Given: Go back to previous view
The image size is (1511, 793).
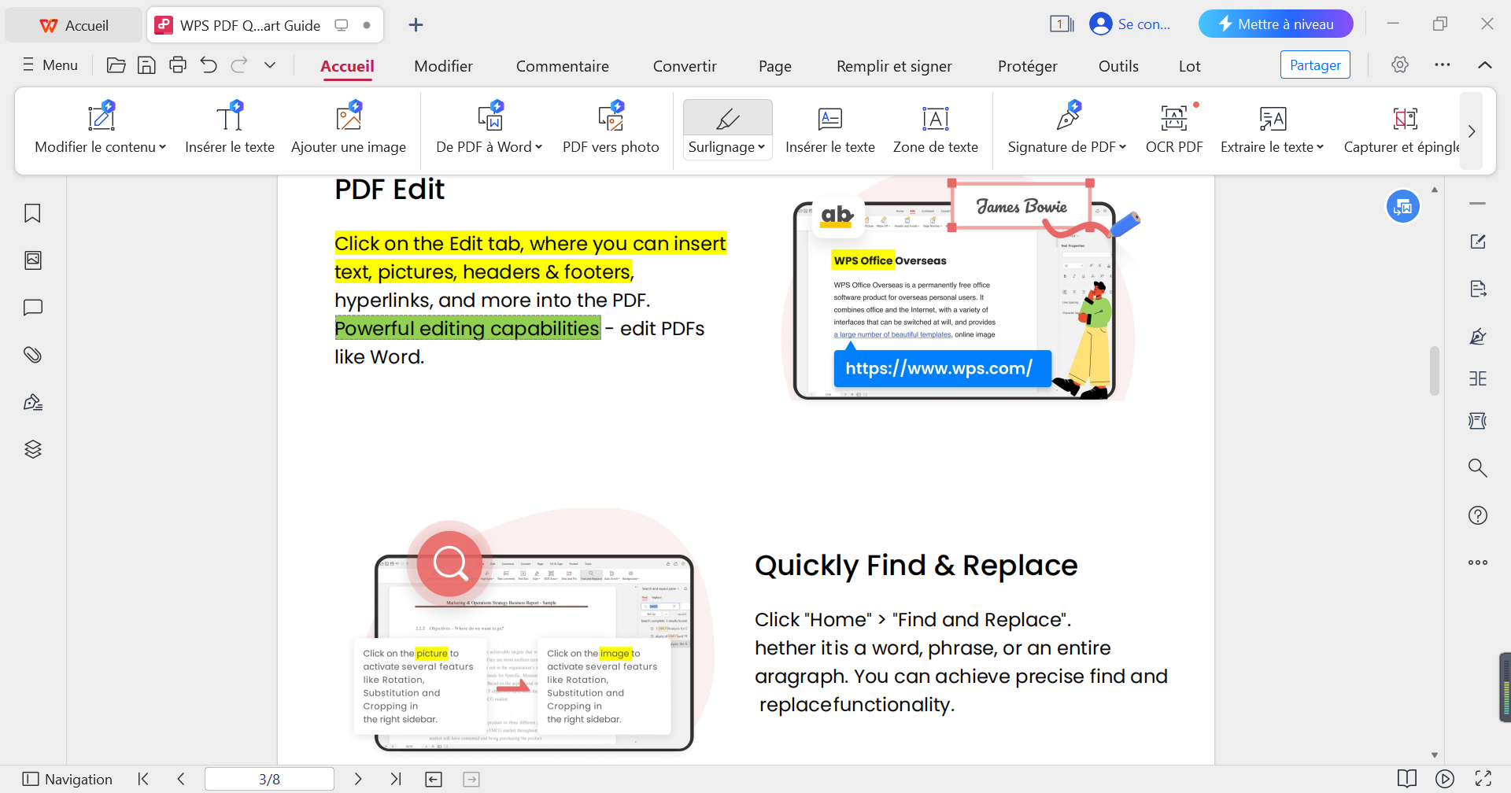Looking at the screenshot, I should coord(434,779).
